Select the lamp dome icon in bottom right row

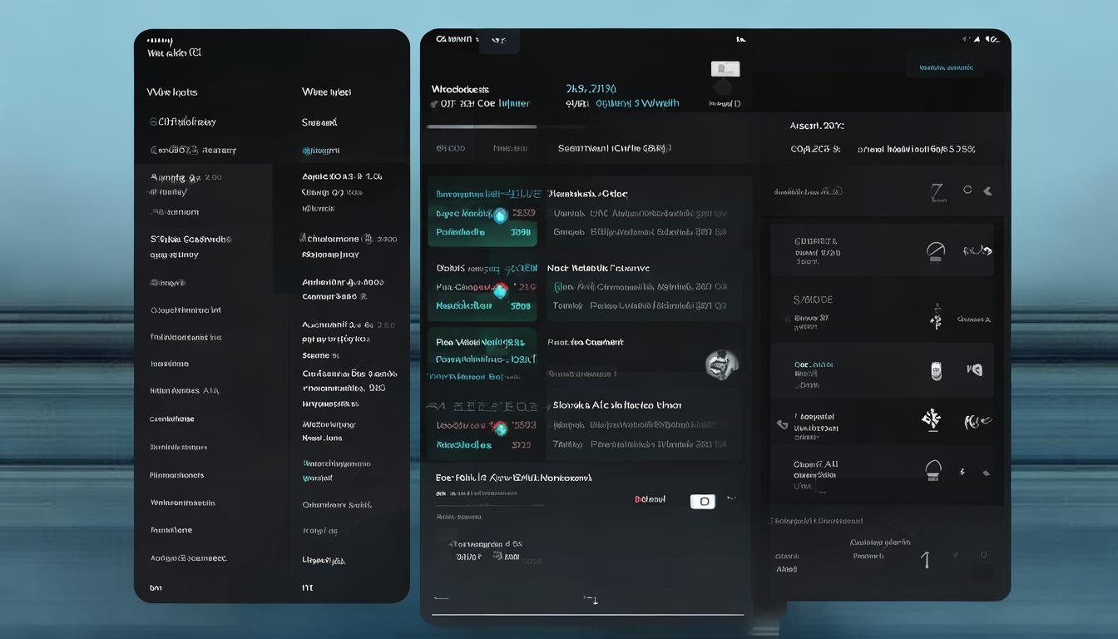tap(933, 471)
